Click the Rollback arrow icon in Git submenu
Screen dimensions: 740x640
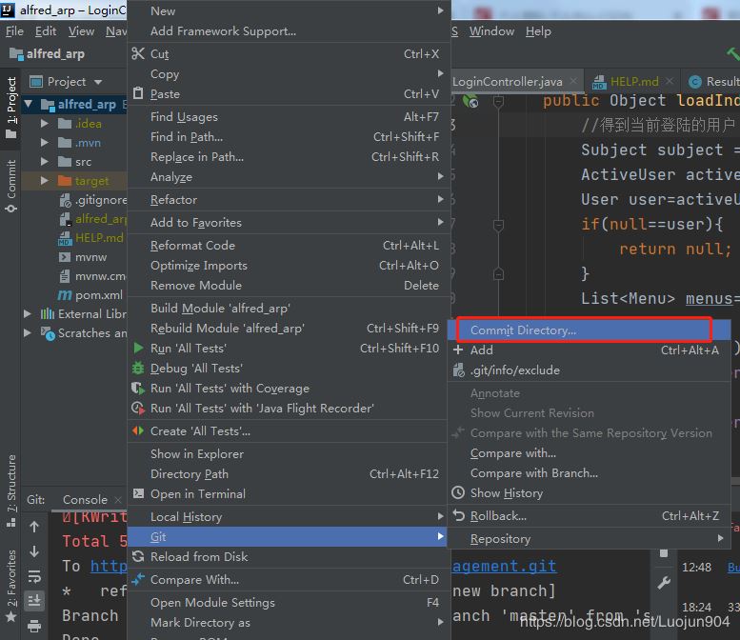(x=459, y=516)
